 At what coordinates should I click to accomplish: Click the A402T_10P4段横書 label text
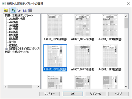pyautogui.click(x=82, y=39)
